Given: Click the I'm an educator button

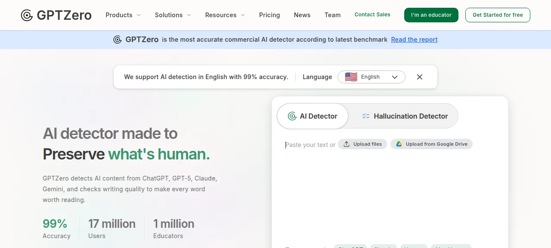Looking at the screenshot, I should 431,15.
